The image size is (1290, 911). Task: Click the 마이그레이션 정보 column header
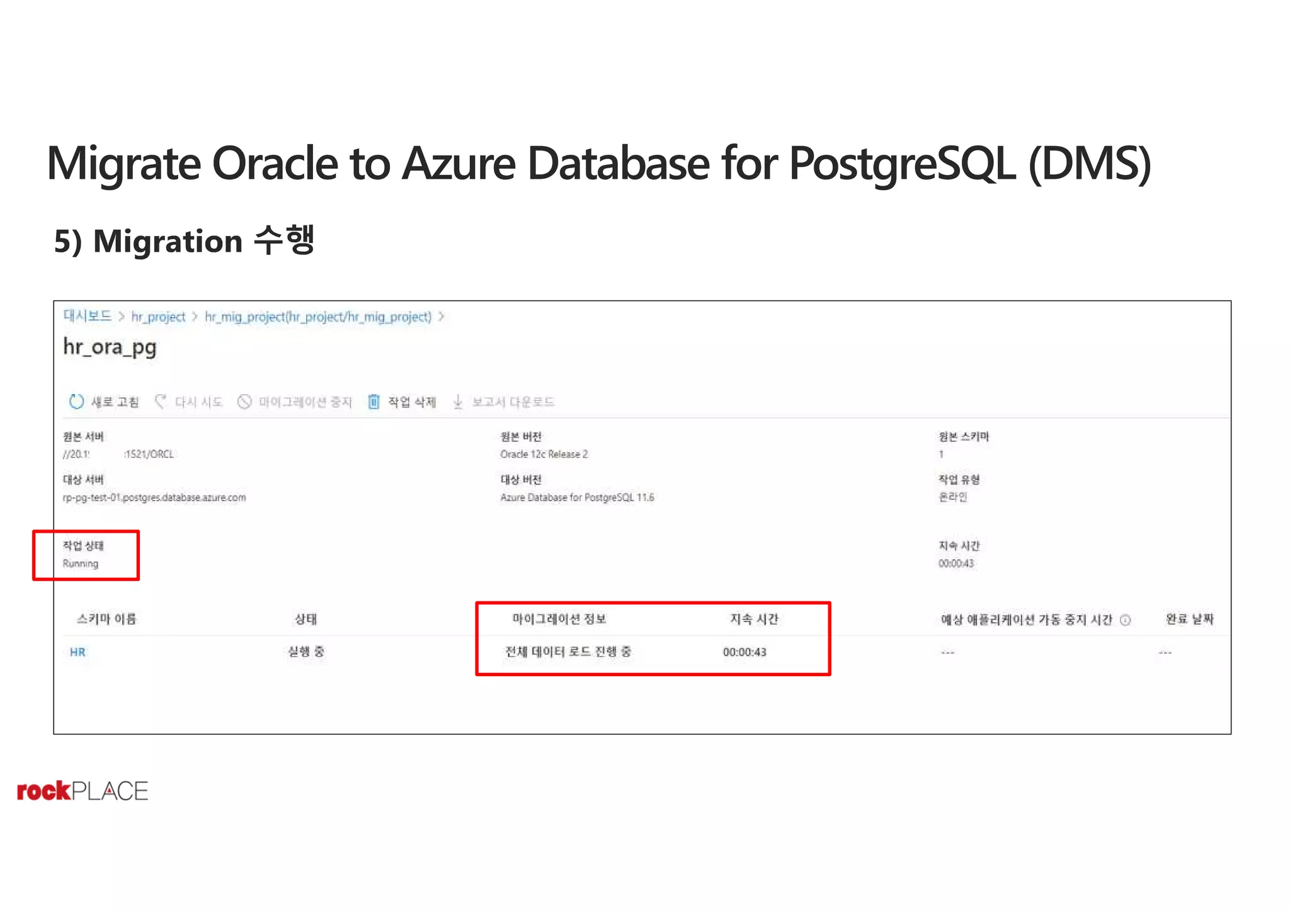click(559, 619)
